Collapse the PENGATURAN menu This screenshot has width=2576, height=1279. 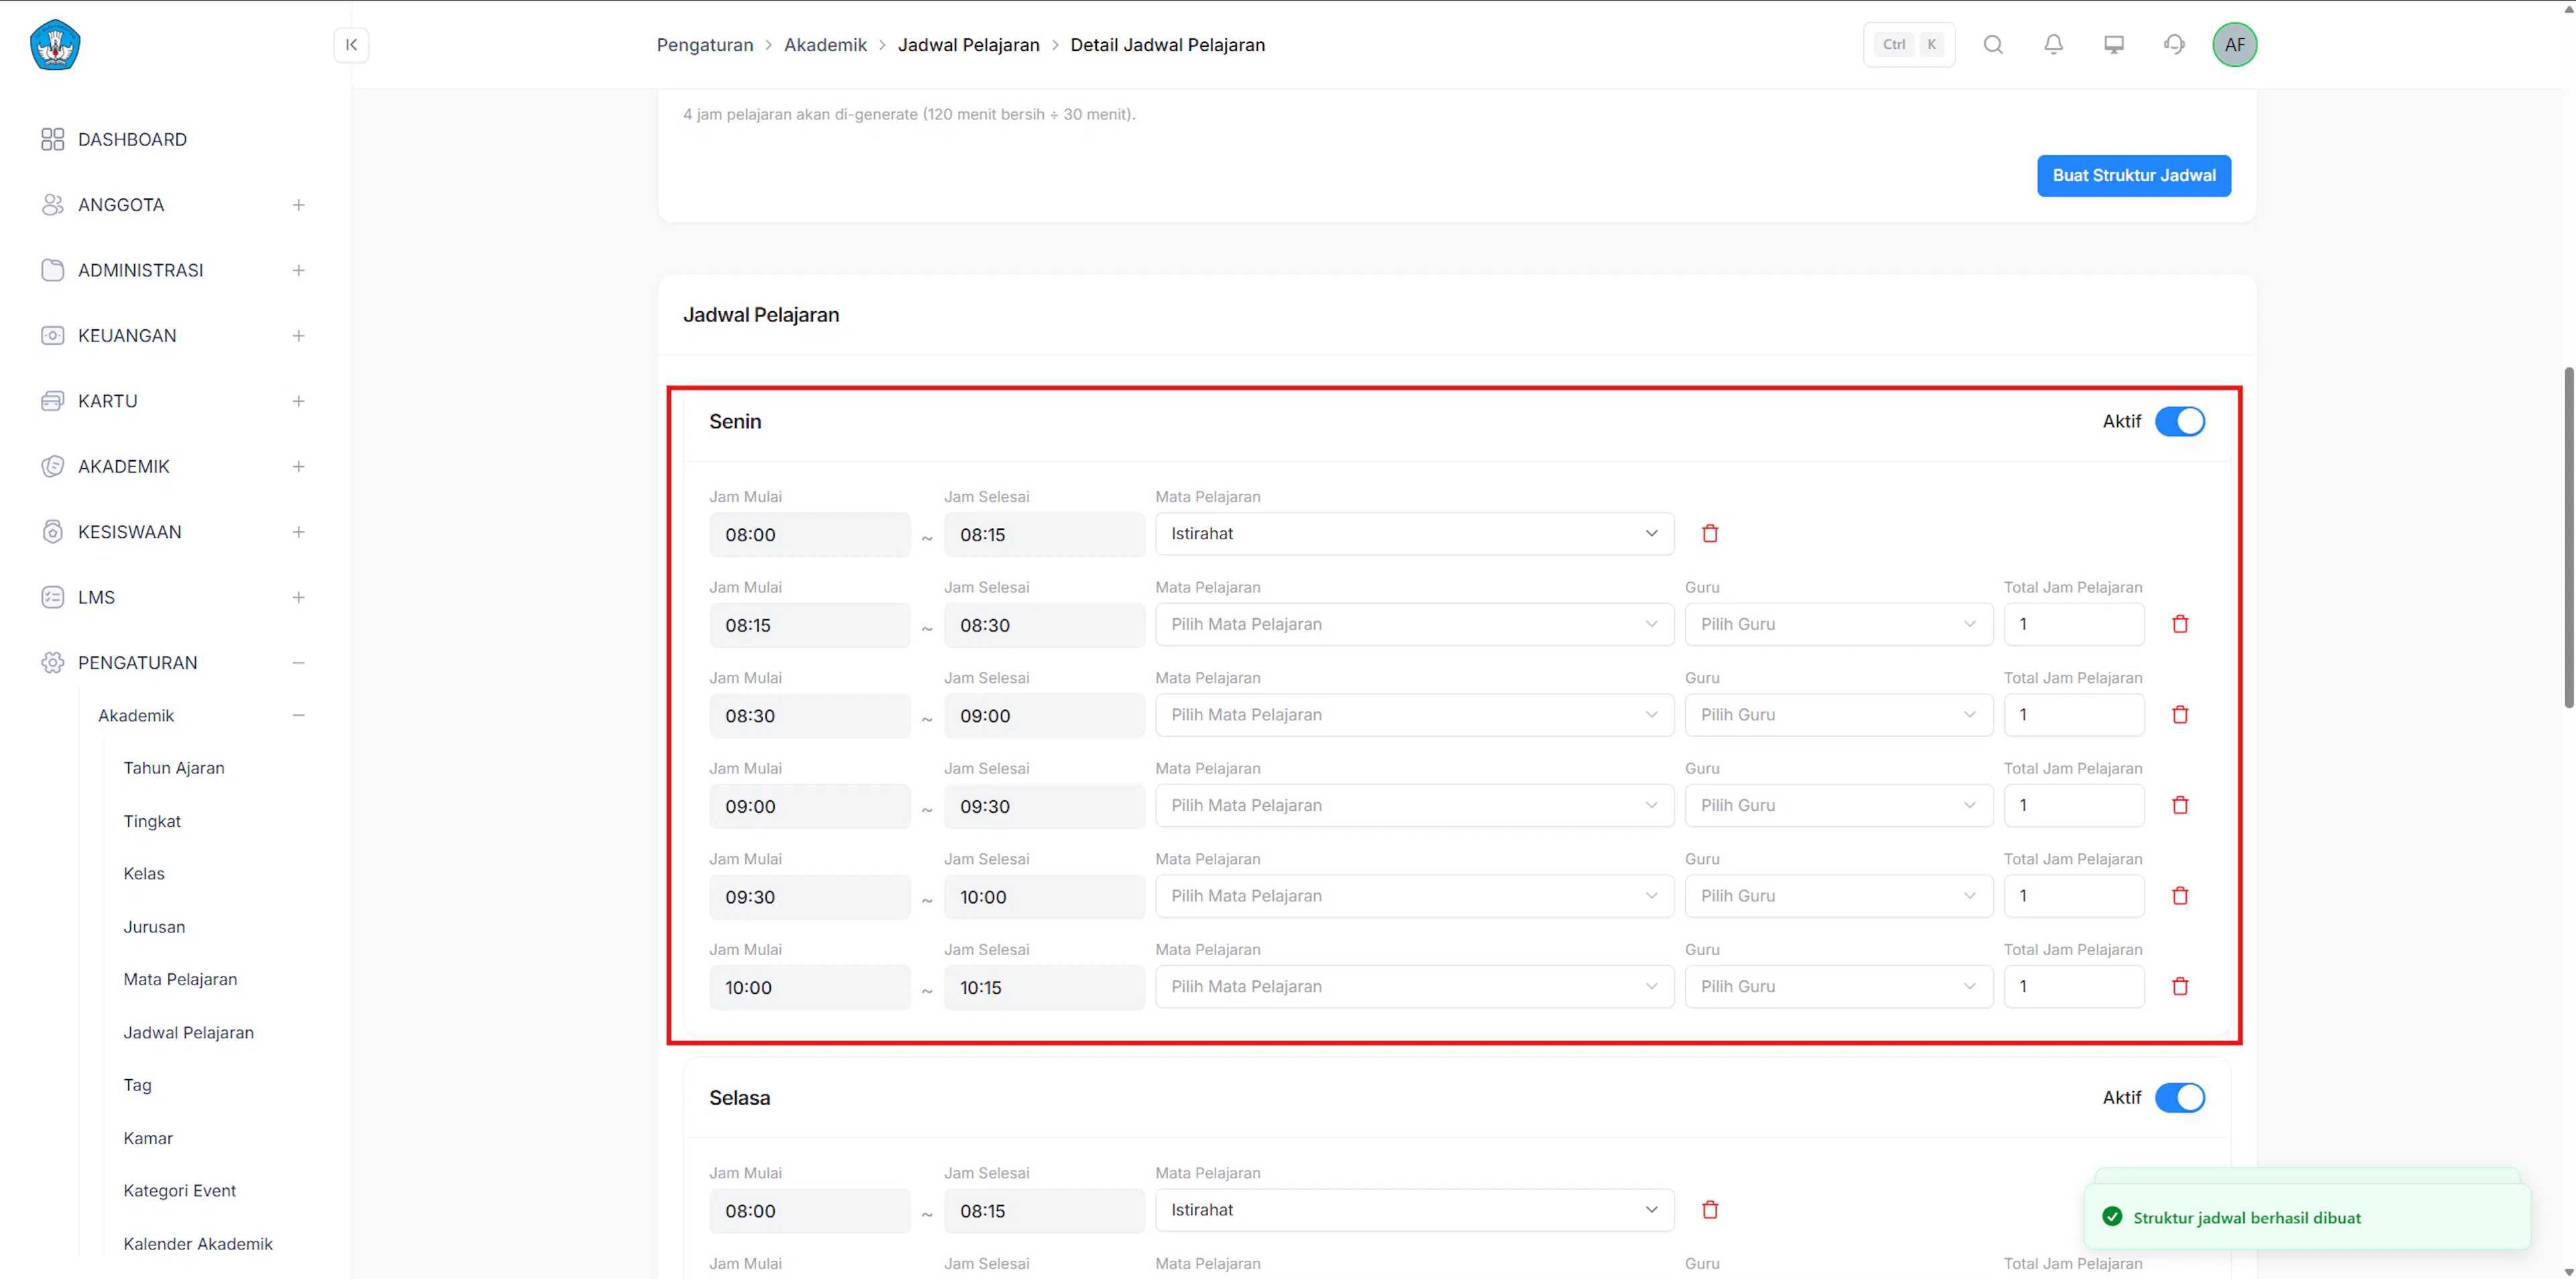click(298, 662)
